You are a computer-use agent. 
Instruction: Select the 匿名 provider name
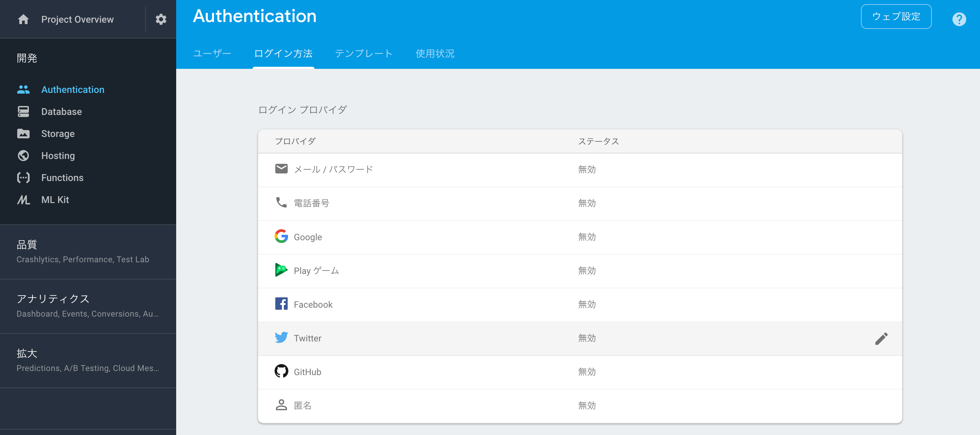[302, 406]
